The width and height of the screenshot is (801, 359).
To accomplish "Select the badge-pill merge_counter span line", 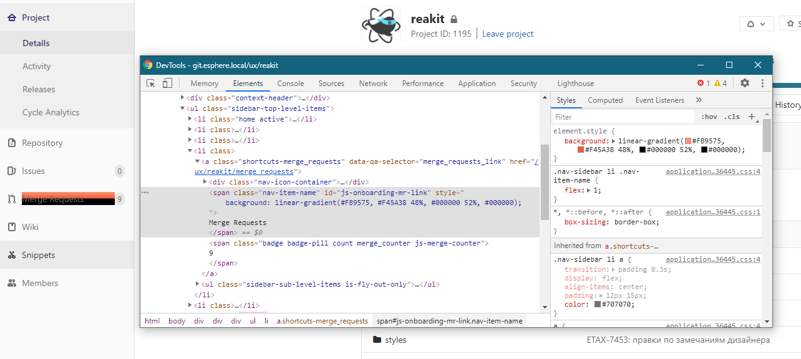I will click(349, 243).
